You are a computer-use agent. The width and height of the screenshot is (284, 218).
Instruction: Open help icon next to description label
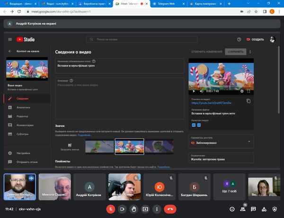(x=71, y=81)
